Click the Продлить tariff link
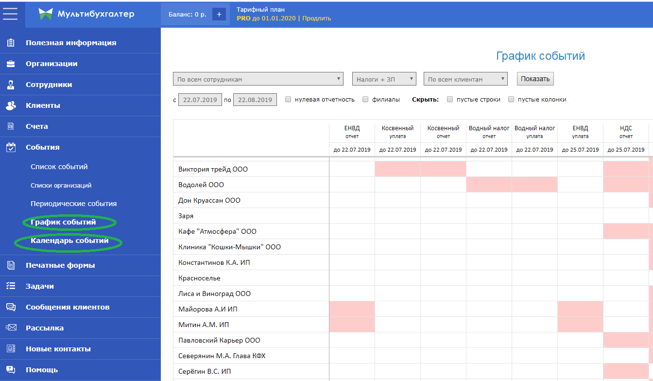The image size is (653, 381). [x=317, y=18]
